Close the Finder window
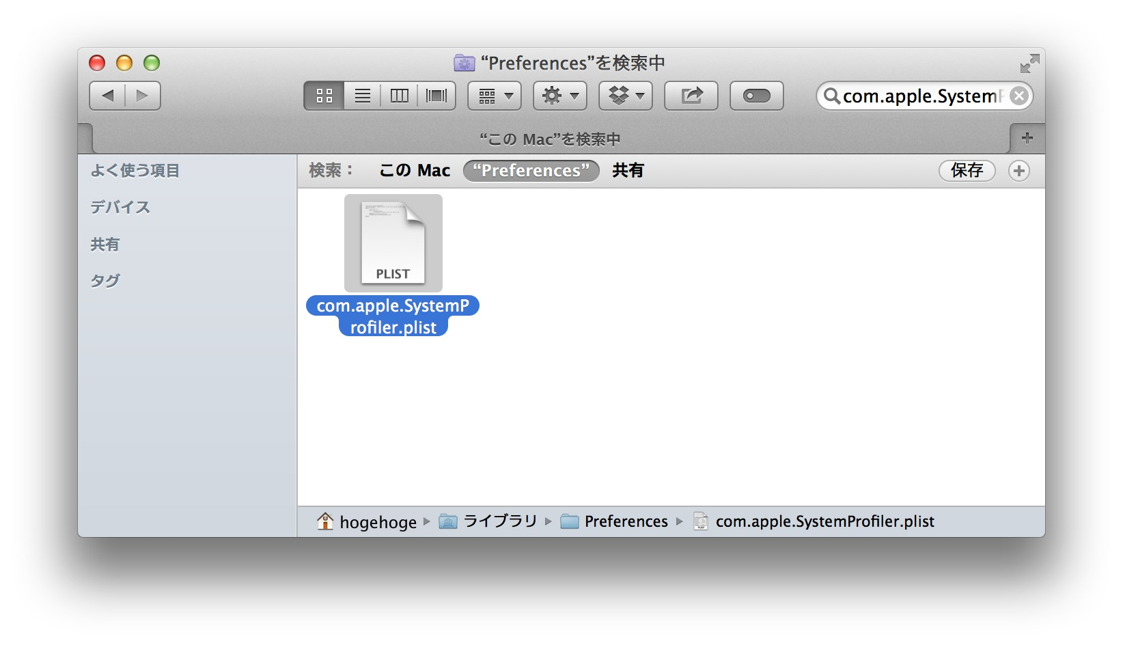Screen dimensions: 1123x645 [x=98, y=64]
